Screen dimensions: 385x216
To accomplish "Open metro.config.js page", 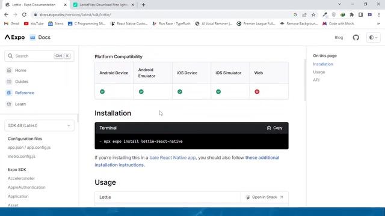I will (x=22, y=156).
